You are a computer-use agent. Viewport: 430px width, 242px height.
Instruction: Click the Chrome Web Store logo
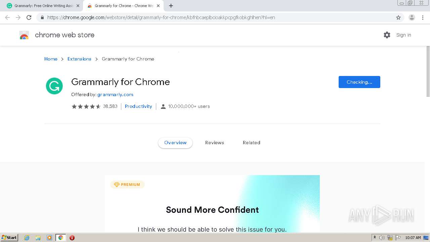click(24, 35)
